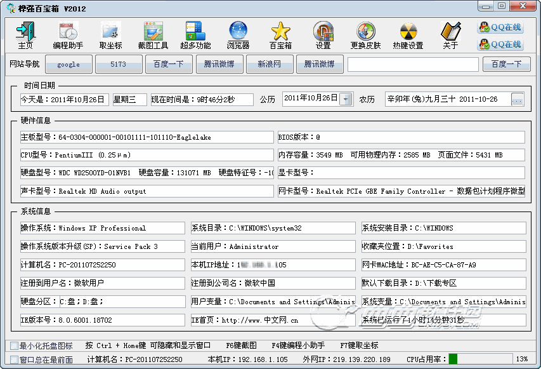Viewport: 541px width, 369px height.
Task: Open the 主页 home icon
Action: [x=25, y=35]
